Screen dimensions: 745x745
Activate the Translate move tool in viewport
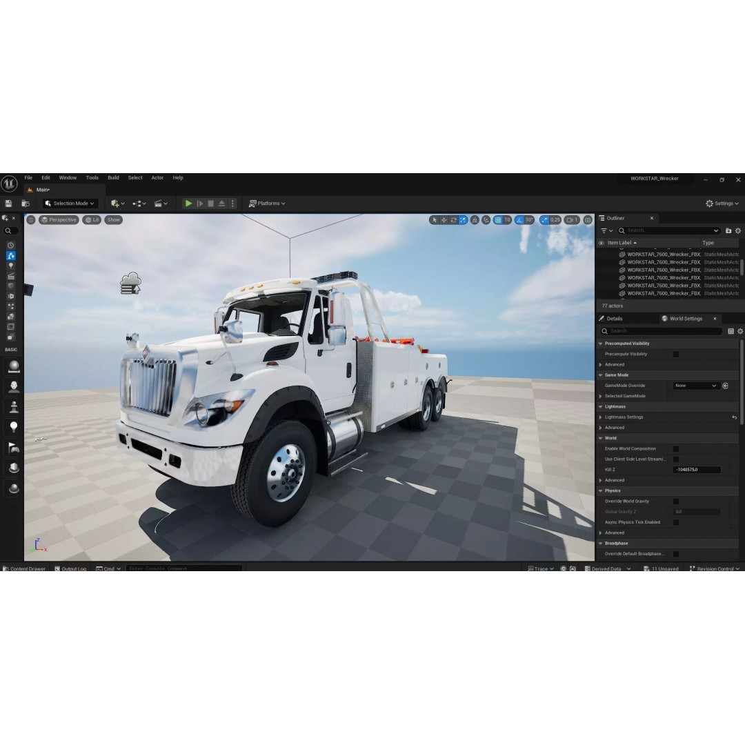pyautogui.click(x=444, y=220)
